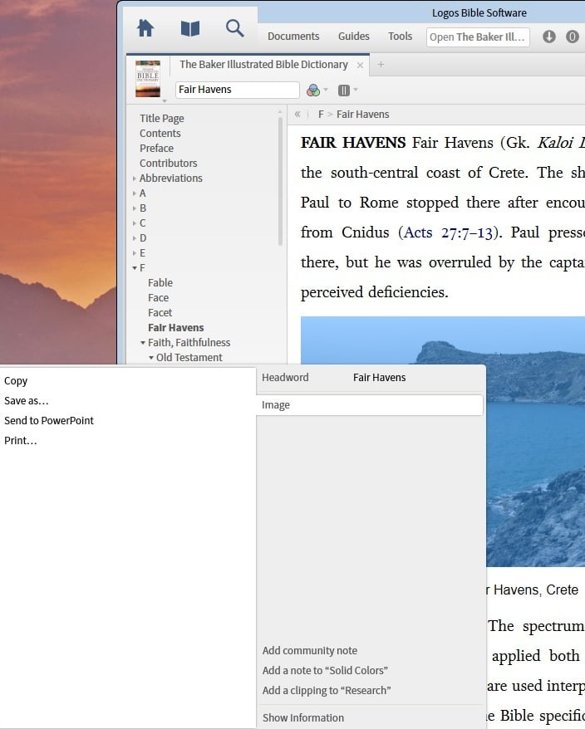Image resolution: width=585 pixels, height=729 pixels.
Task: Expand the letter A section
Action: click(135, 193)
